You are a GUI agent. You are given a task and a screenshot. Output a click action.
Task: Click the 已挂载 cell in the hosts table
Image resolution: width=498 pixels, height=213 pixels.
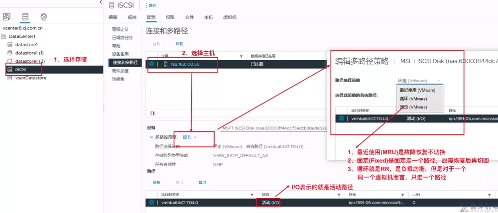(257, 64)
